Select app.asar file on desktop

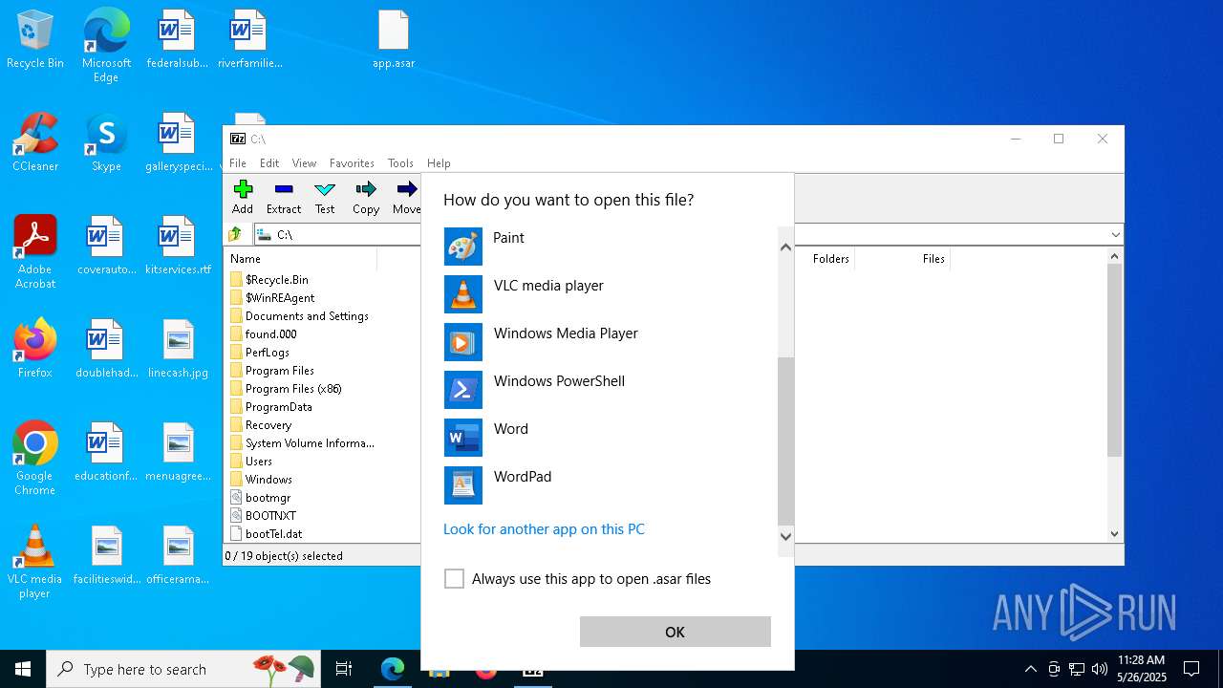(394, 40)
